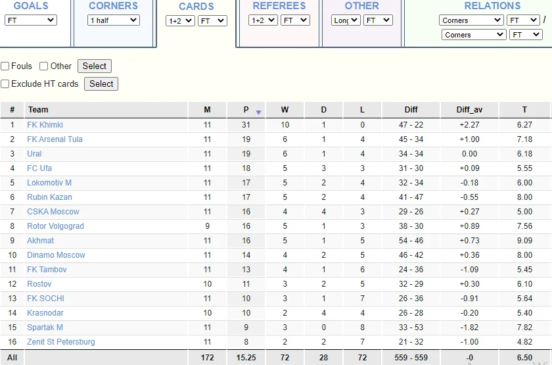552x365 pixels.
Task: Click Rubin Kazan's Diff value 41 - 47
Action: coord(411,197)
